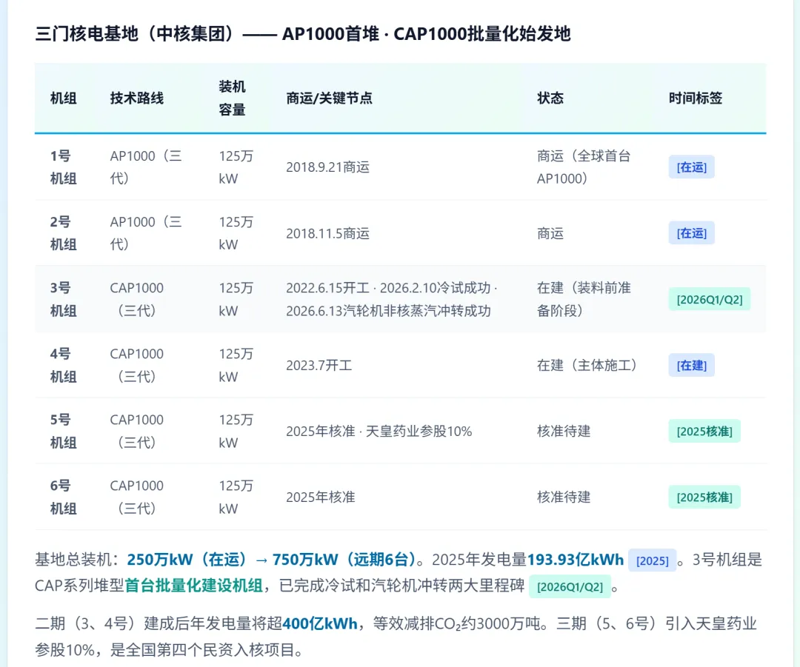
Task: Click the green 首台批量化建设机组 text
Action: point(194,586)
